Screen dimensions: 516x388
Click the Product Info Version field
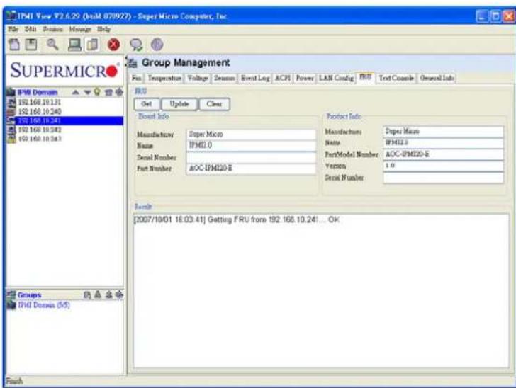click(443, 166)
